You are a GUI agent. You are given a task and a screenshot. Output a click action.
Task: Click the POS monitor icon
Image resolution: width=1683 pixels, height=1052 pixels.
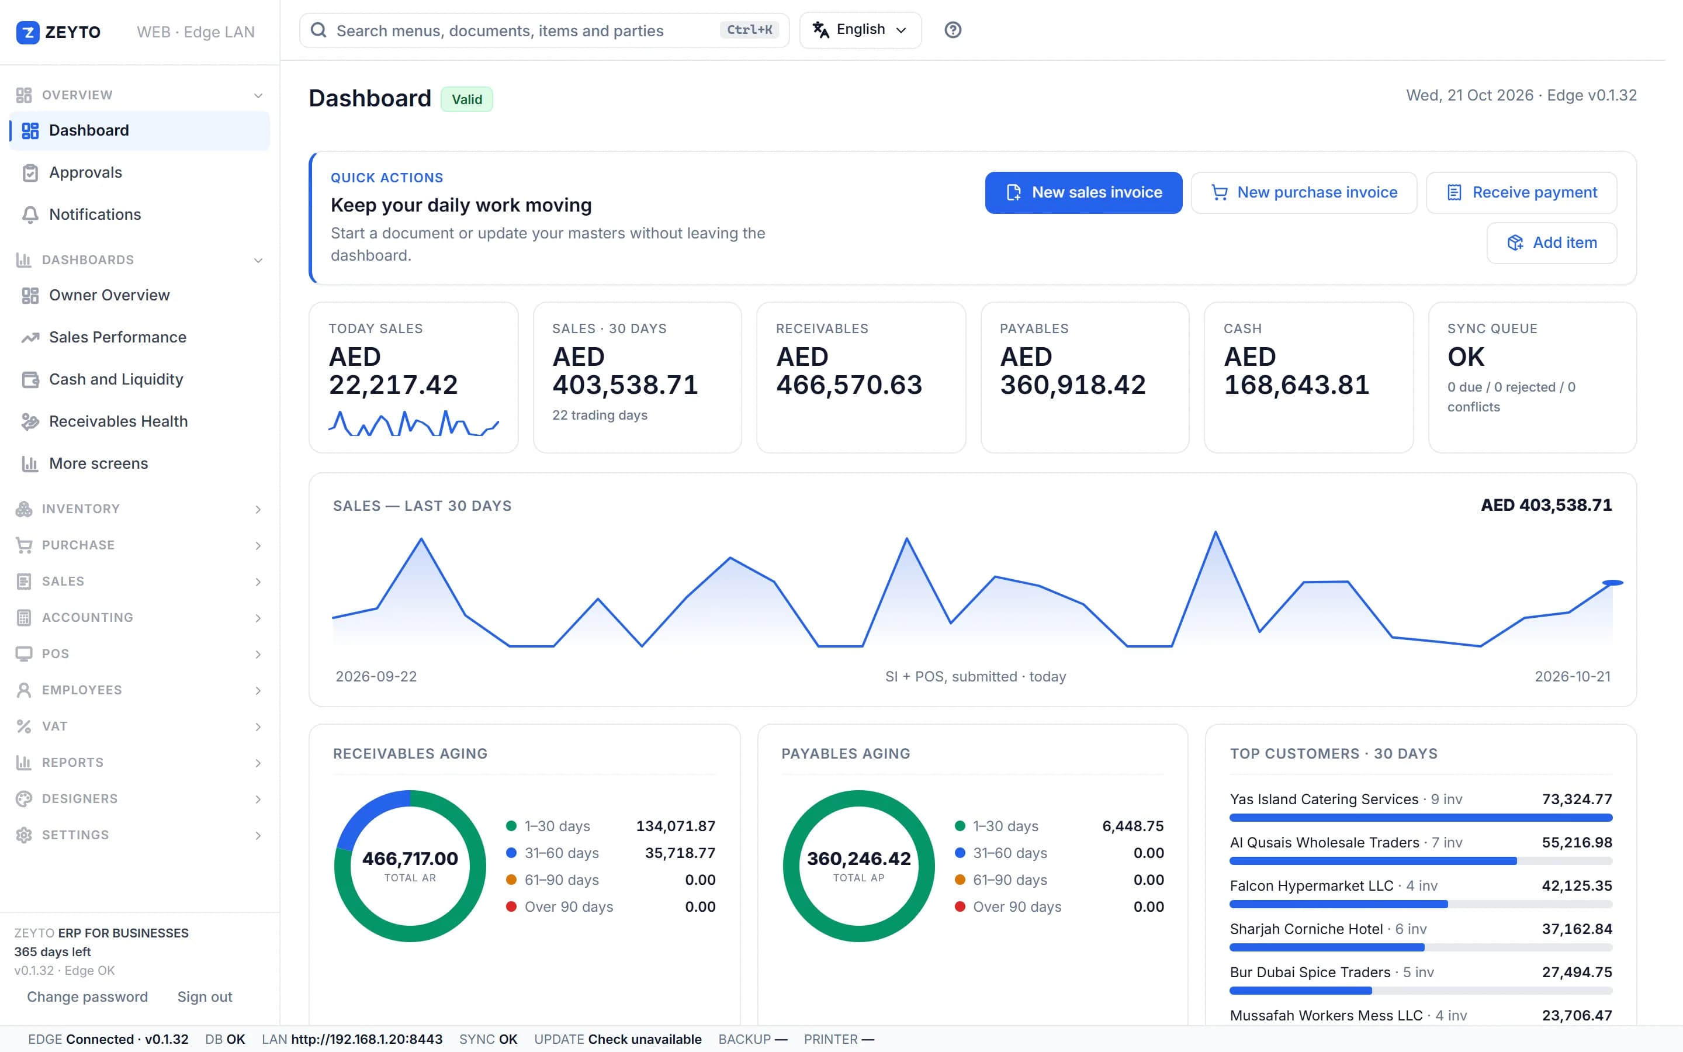click(23, 654)
